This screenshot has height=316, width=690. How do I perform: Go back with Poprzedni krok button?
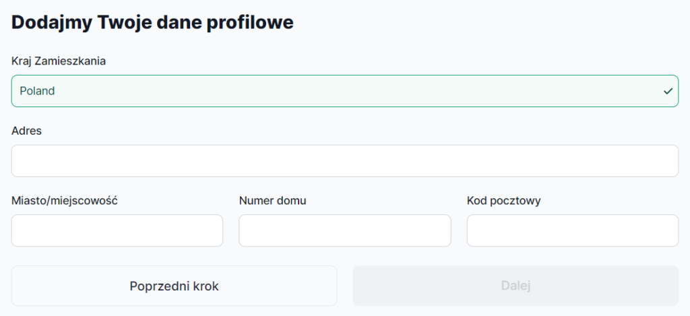174,286
